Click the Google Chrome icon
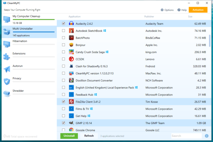The image size is (213, 142). tap(71, 130)
